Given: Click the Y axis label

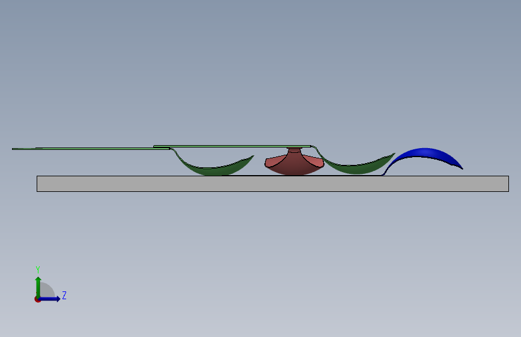Looking at the screenshot, I should (38, 270).
